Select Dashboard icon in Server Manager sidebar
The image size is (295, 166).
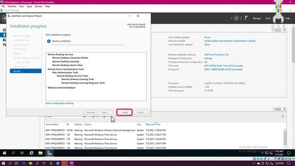tap(4, 30)
